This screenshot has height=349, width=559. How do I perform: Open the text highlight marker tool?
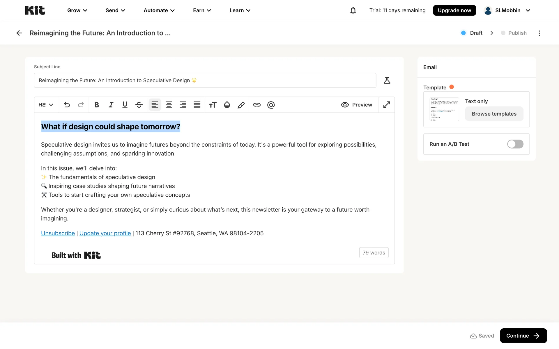[x=241, y=105]
